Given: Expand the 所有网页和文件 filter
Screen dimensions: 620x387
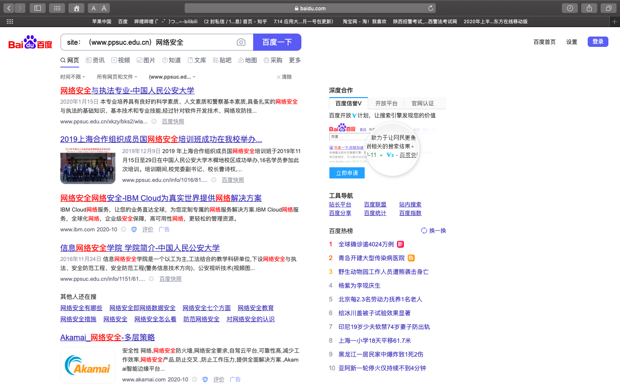Looking at the screenshot, I should (x=117, y=77).
